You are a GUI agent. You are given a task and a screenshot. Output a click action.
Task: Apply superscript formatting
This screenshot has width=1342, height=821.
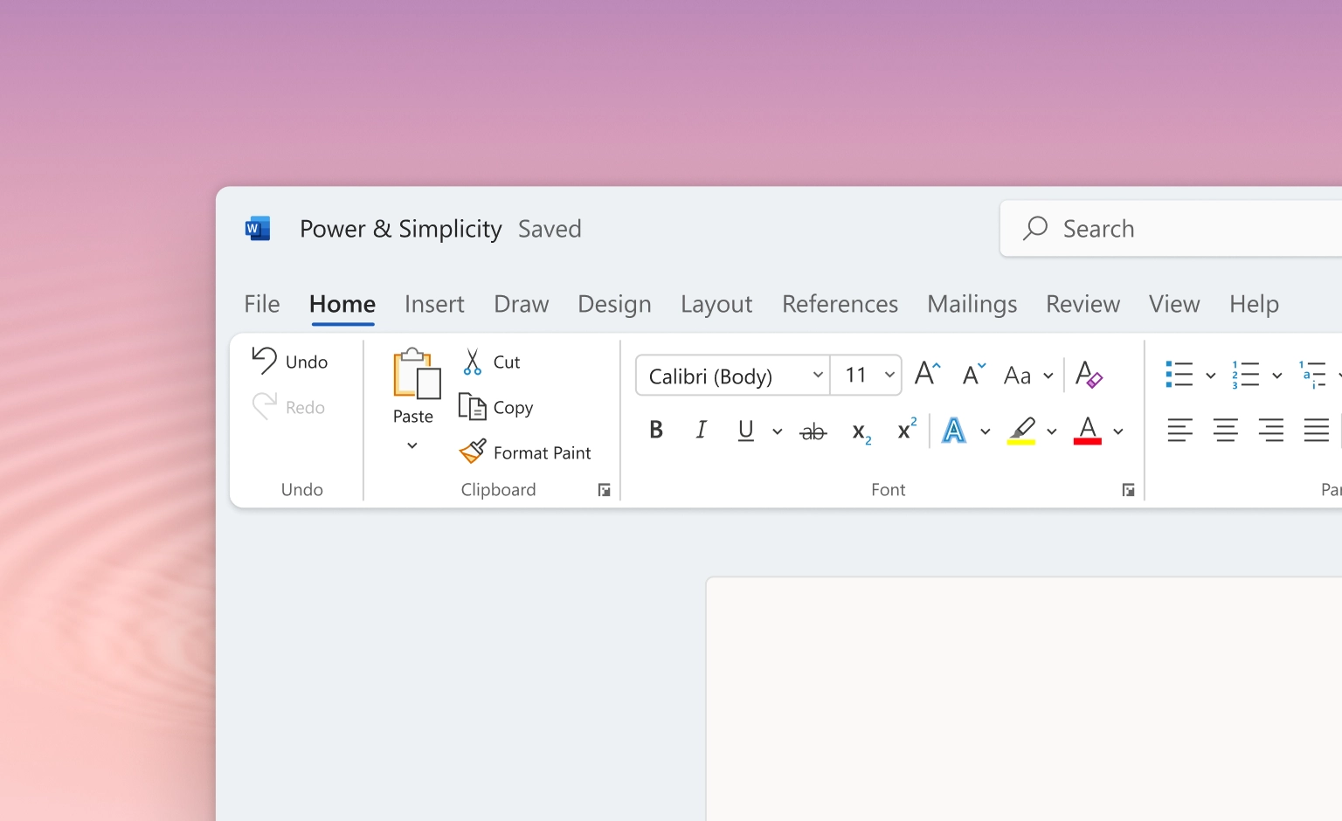pos(907,430)
